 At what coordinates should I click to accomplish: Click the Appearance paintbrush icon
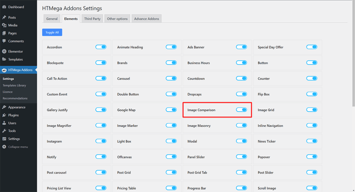pos(4,107)
